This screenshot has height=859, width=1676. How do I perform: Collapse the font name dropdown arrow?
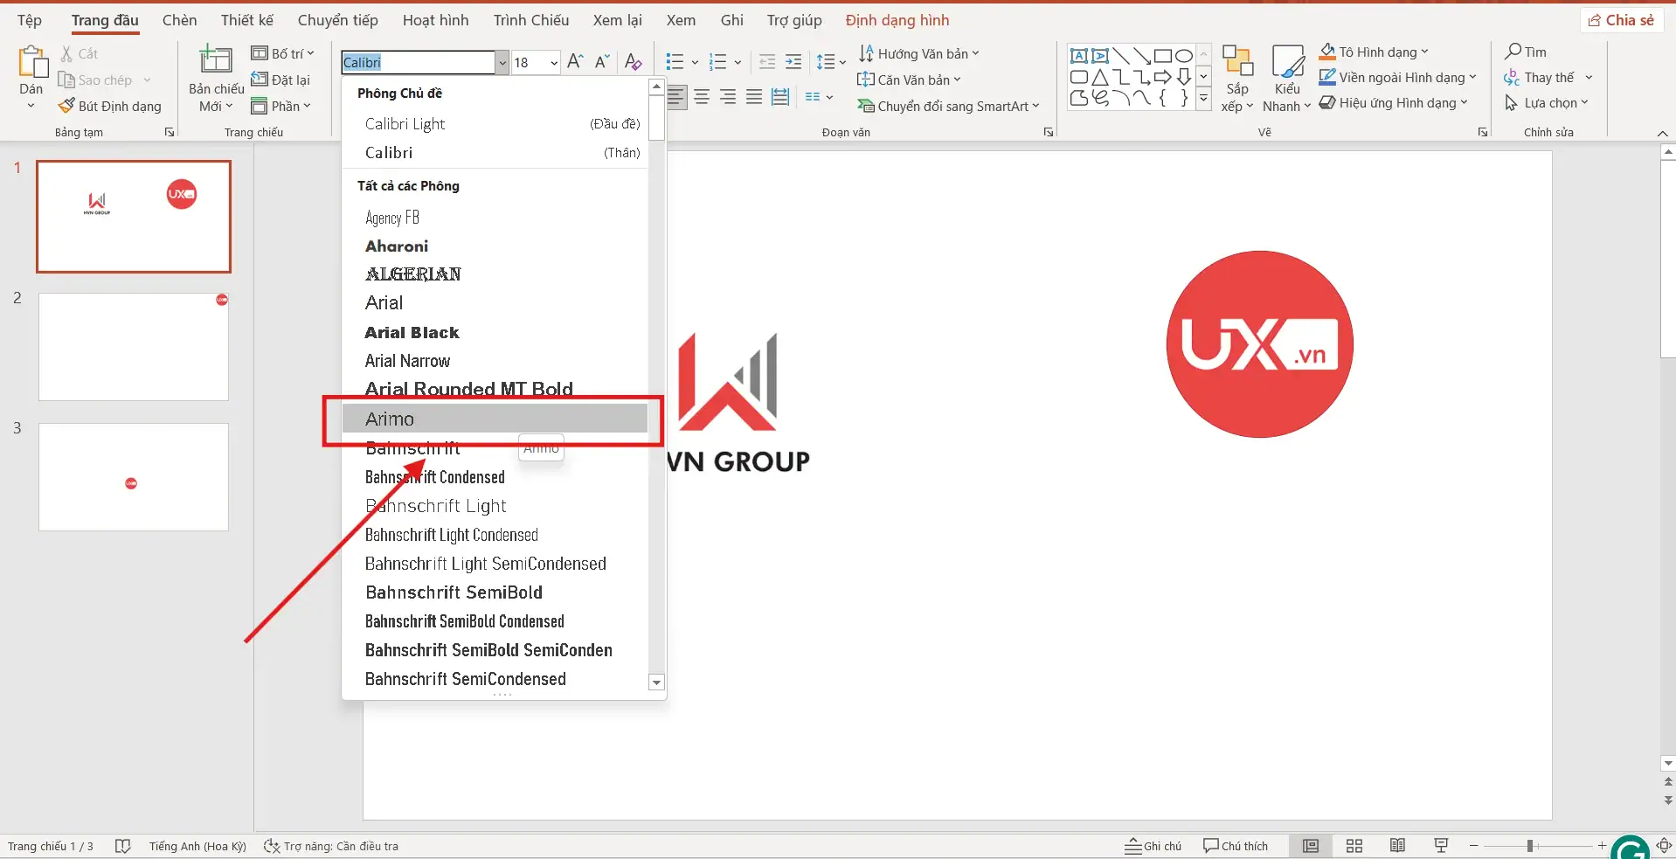click(502, 62)
